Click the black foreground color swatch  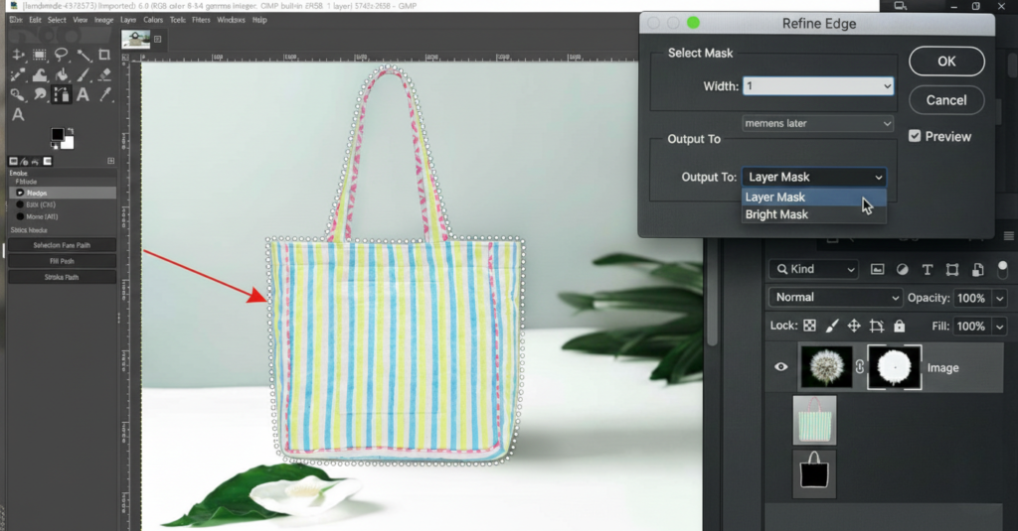(x=58, y=134)
